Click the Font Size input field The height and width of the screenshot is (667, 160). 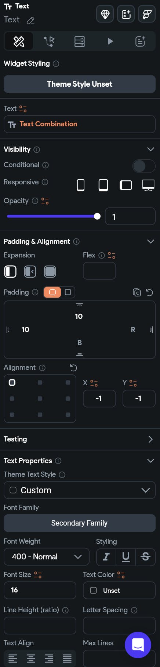pyautogui.click(x=40, y=590)
